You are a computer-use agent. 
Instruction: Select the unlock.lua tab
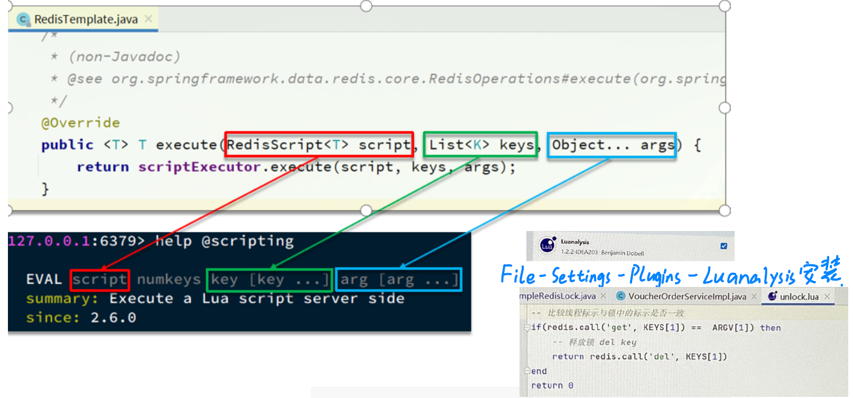pos(799,297)
